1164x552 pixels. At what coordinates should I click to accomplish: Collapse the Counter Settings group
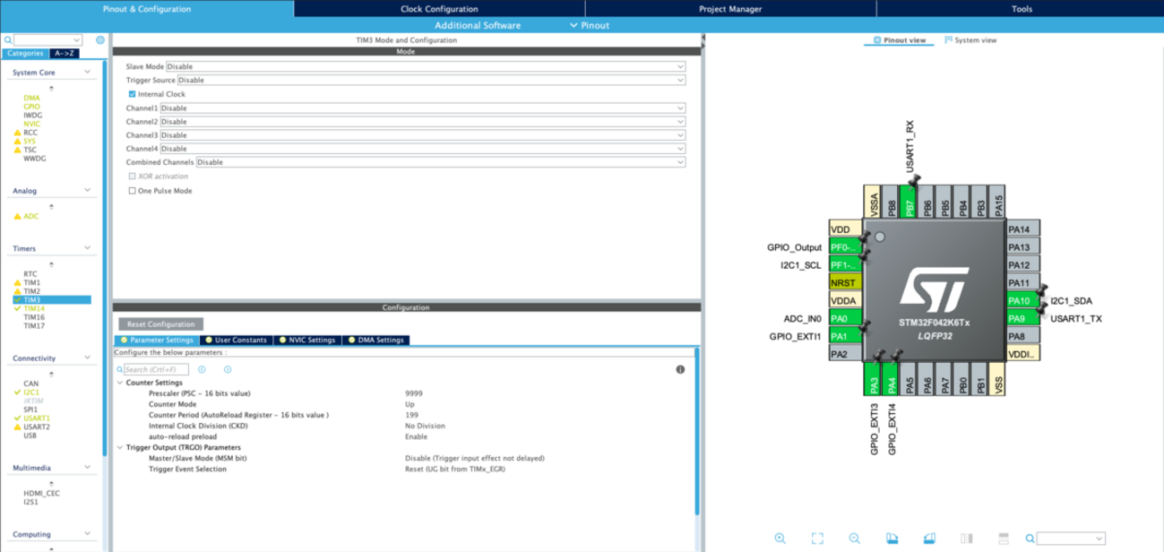(121, 383)
